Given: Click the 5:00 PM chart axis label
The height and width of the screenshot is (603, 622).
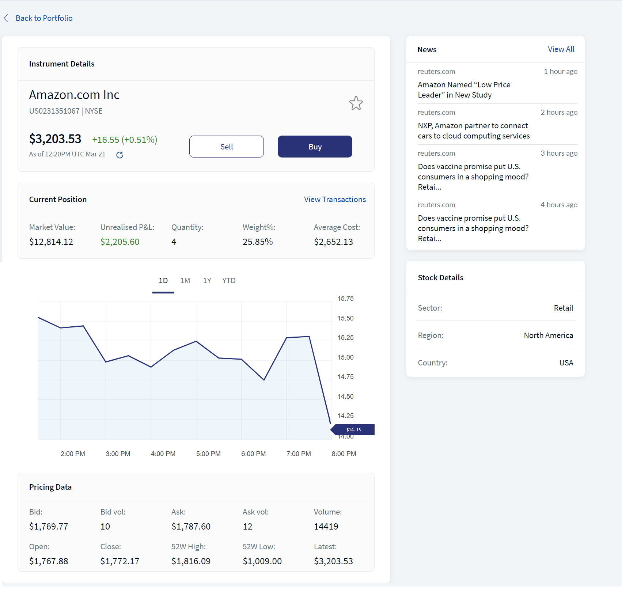Looking at the screenshot, I should pos(208,454).
